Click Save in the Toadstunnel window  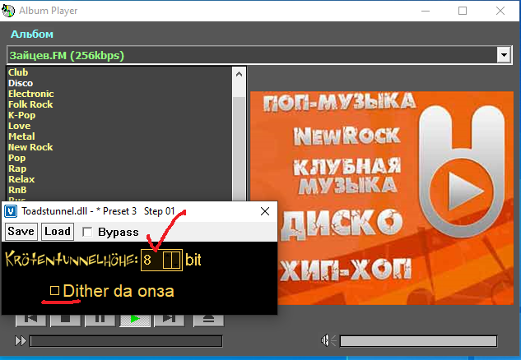click(21, 231)
